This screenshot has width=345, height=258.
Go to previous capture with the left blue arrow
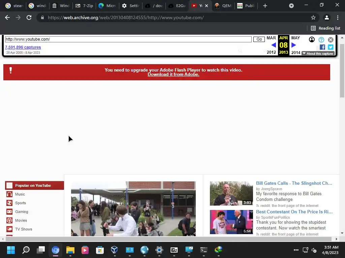pyautogui.click(x=274, y=45)
